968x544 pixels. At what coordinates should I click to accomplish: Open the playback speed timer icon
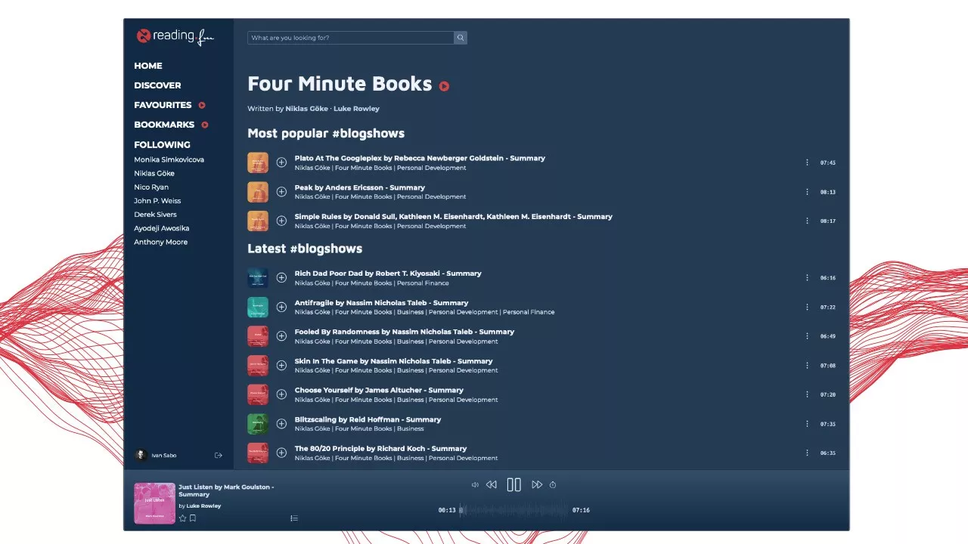(x=553, y=485)
